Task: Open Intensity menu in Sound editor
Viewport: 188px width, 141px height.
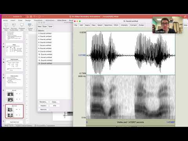Action: coord(124,25)
